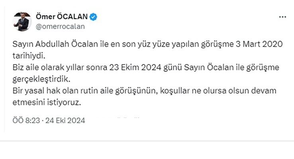This screenshot has width=294, height=159.
Task: Click the closing text 'etmesini istiyoruz.'
Action: click(x=47, y=102)
